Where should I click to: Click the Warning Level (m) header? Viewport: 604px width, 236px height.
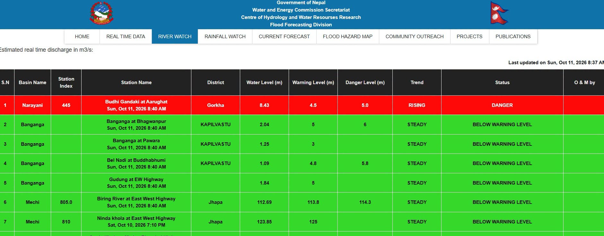pyautogui.click(x=313, y=83)
